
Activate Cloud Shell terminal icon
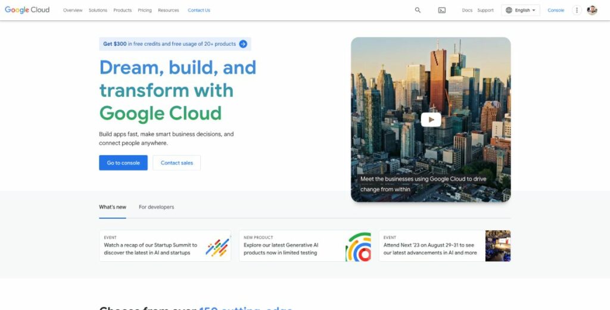(441, 11)
